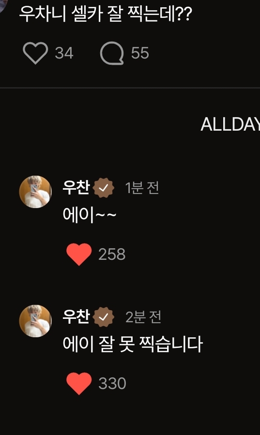This screenshot has width=260, height=435.
Task: Open 우찬 profile picture on the 에이~~ comment
Action: (x=35, y=192)
